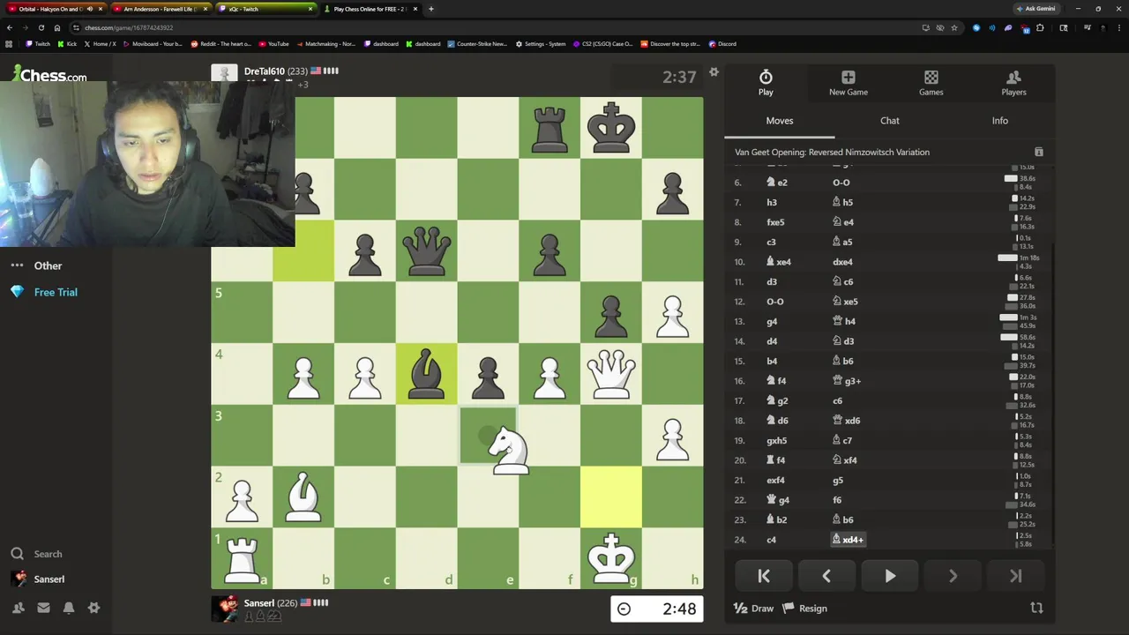Select the white queen on g4
The width and height of the screenshot is (1129, 635).
(x=611, y=373)
